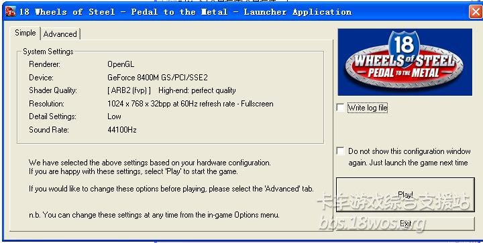
Task: Click the 1024 x 768 resolution value
Action: pyautogui.click(x=191, y=104)
